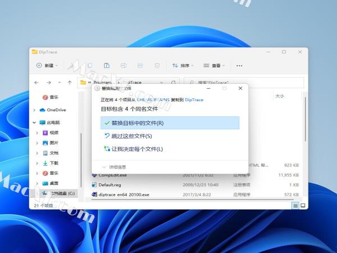Click the file list vertical scrollbar

(305, 119)
